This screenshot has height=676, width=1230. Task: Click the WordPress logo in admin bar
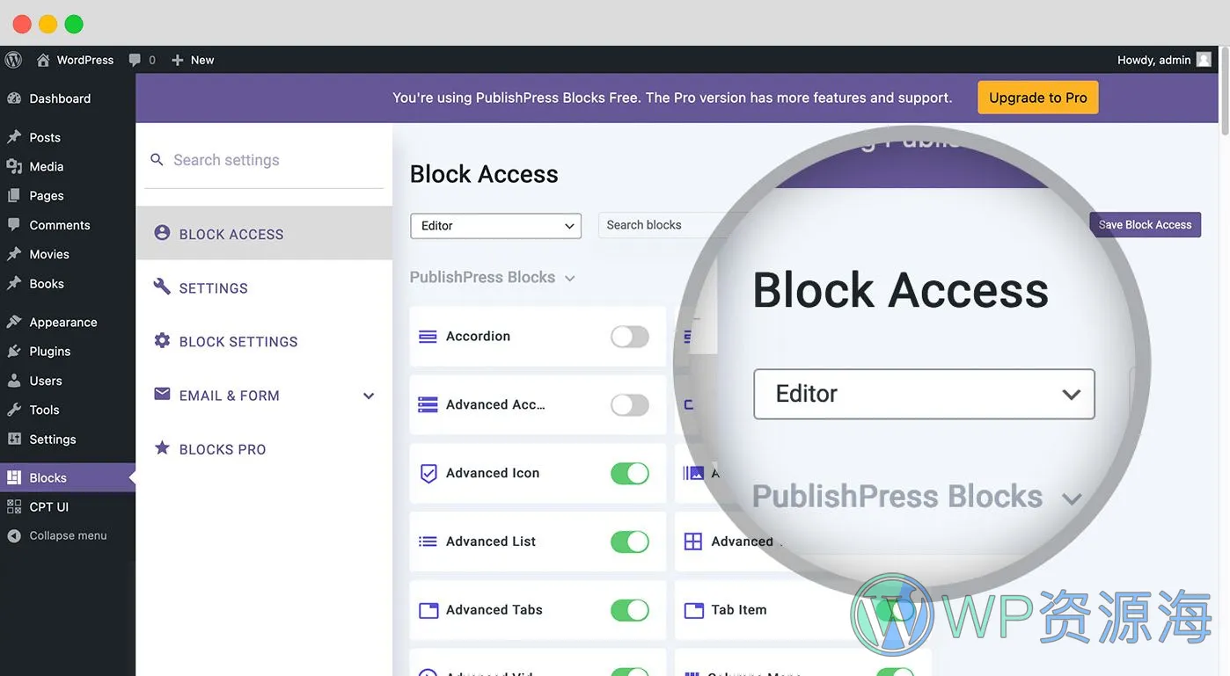[x=13, y=60]
